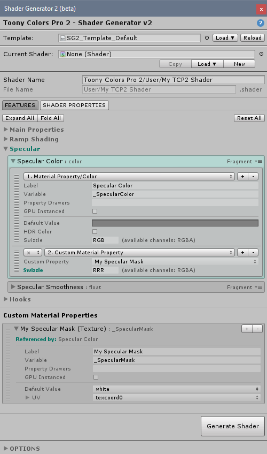
Task: Remove the Custom Material Property implementation with minus
Action: [253, 253]
